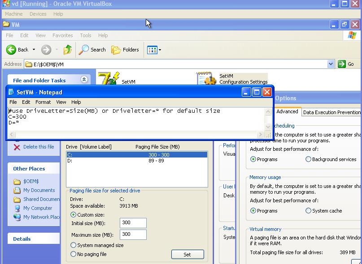
Task: Click Delete this file link
Action: 39,147
